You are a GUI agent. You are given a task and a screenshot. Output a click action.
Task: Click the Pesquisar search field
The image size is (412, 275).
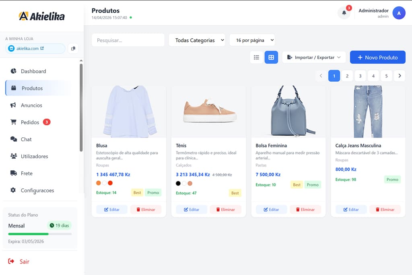[128, 40]
